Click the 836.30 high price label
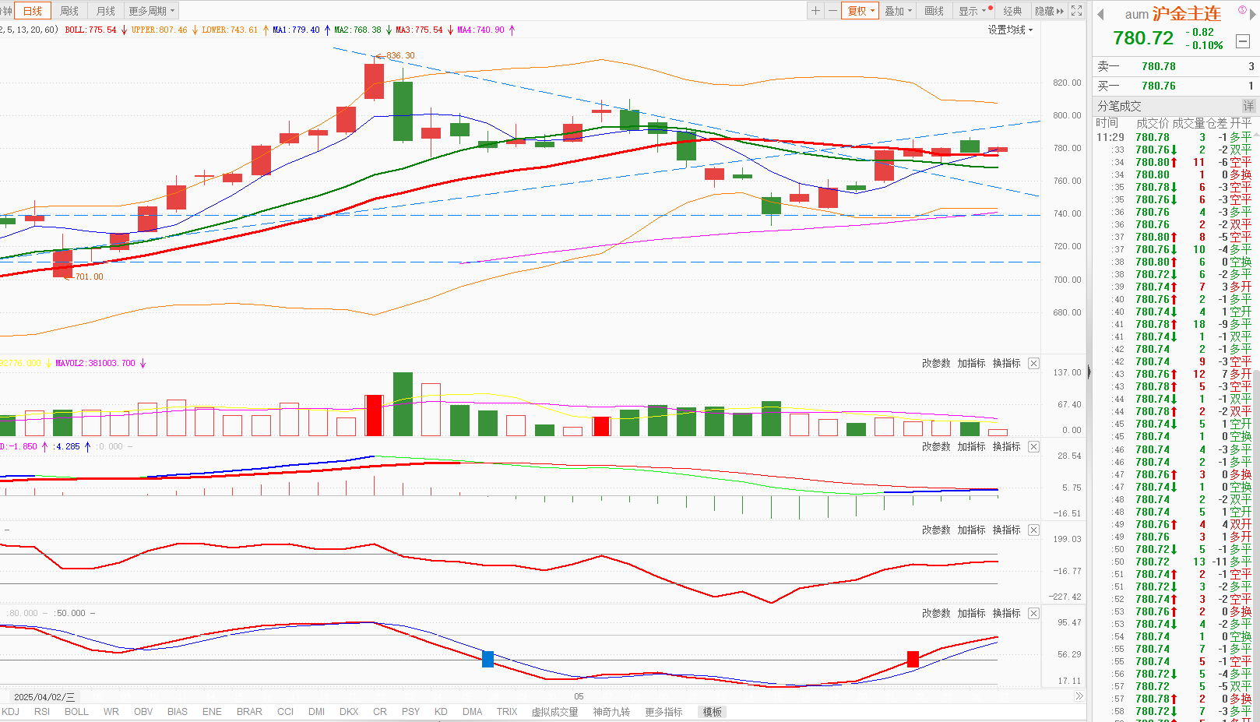1260x722 pixels. (x=400, y=55)
